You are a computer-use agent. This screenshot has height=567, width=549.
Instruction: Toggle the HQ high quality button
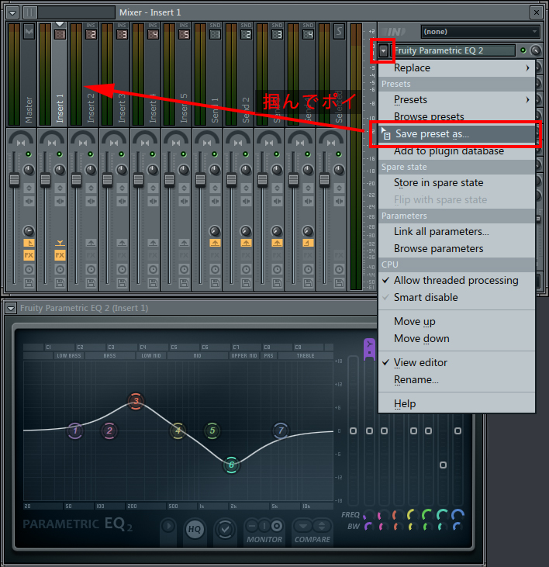[x=195, y=530]
